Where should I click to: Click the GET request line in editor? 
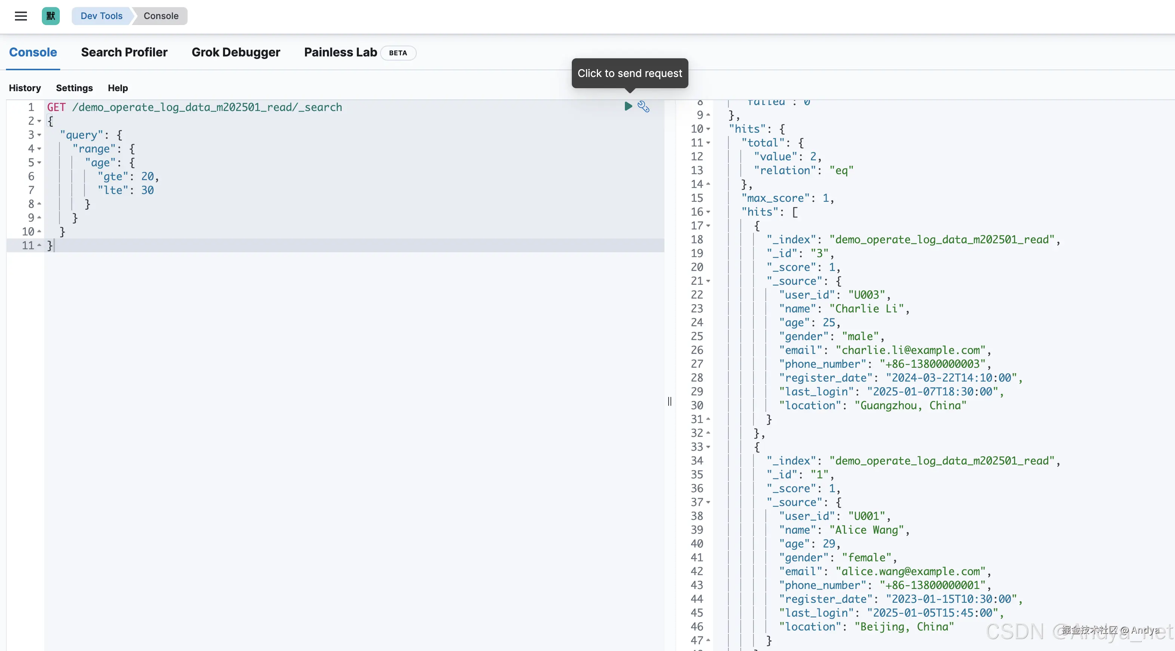(x=194, y=107)
